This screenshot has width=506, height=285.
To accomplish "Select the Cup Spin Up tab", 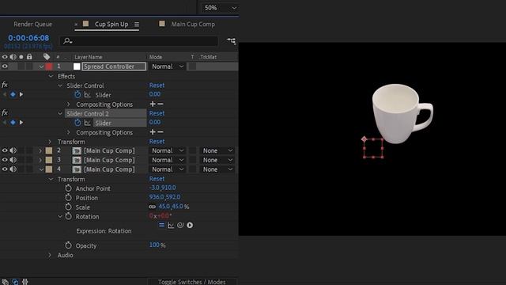I will pyautogui.click(x=111, y=25).
